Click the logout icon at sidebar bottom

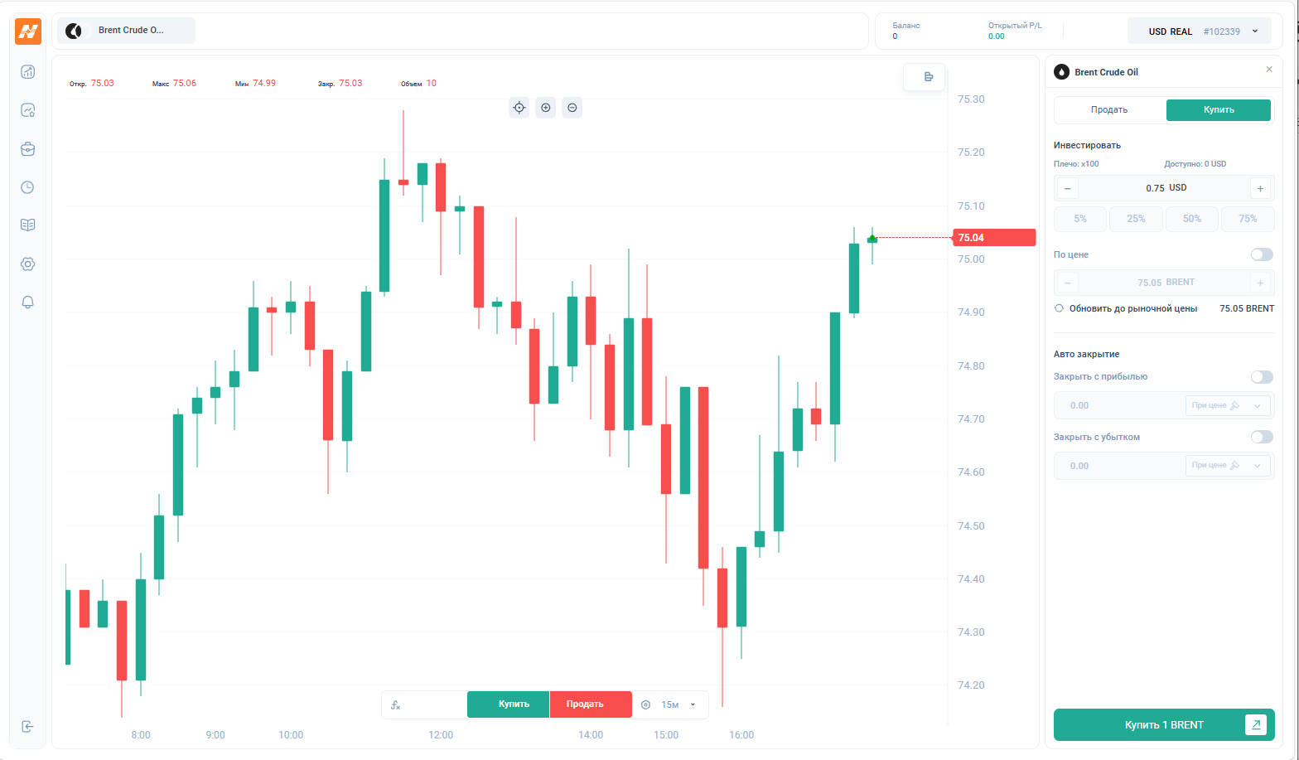click(27, 727)
